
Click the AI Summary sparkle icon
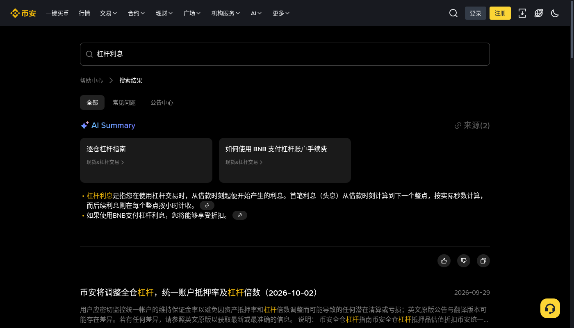(84, 125)
